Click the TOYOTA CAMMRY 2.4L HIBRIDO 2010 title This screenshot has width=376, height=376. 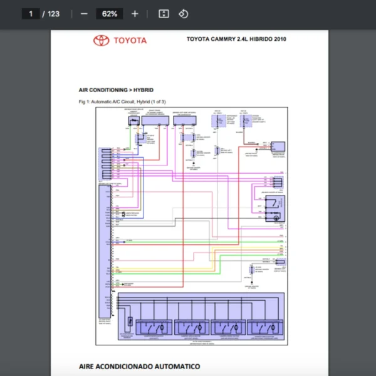(x=236, y=39)
